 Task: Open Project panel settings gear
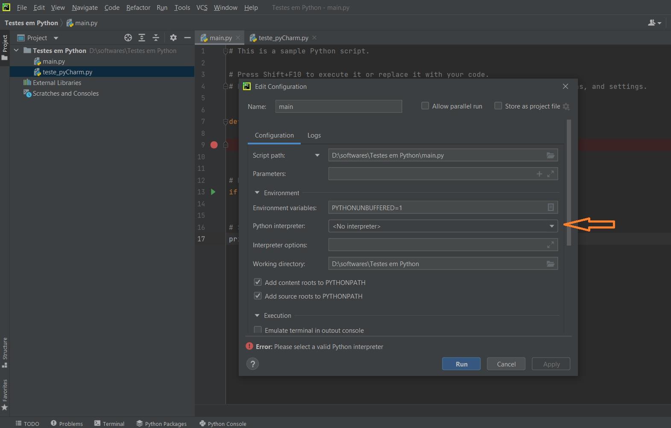[x=173, y=38]
